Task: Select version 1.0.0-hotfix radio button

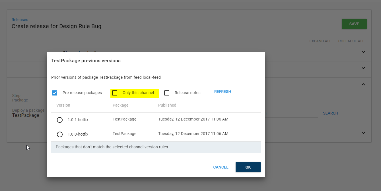Action: 59,134
